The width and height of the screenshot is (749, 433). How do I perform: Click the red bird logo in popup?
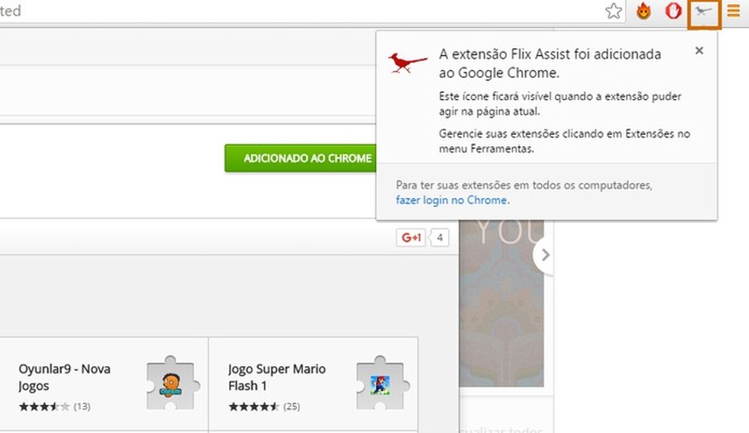[x=407, y=62]
